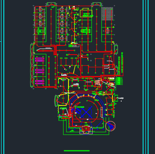Click the salmon detail circle with blue fill
This screenshot has width=155, height=154.
[111, 126]
